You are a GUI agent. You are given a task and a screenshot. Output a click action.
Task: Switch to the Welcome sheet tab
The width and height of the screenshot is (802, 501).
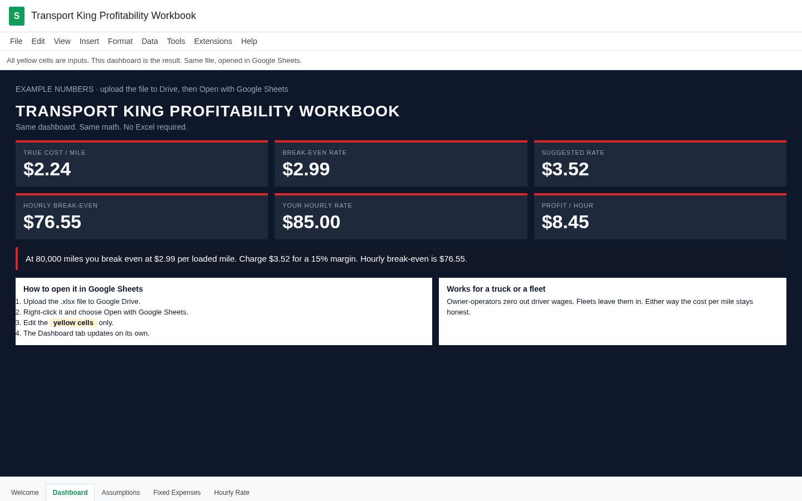pyautogui.click(x=25, y=493)
